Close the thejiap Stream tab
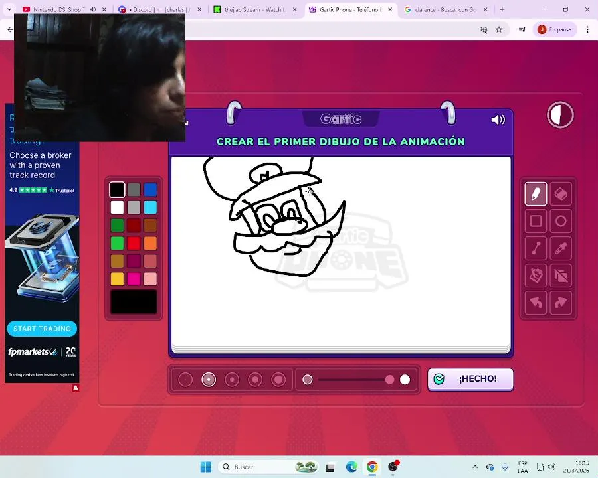This screenshot has height=478, width=598. pyautogui.click(x=295, y=9)
